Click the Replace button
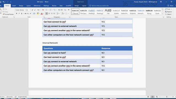The image size is (176, 99). click(168, 12)
